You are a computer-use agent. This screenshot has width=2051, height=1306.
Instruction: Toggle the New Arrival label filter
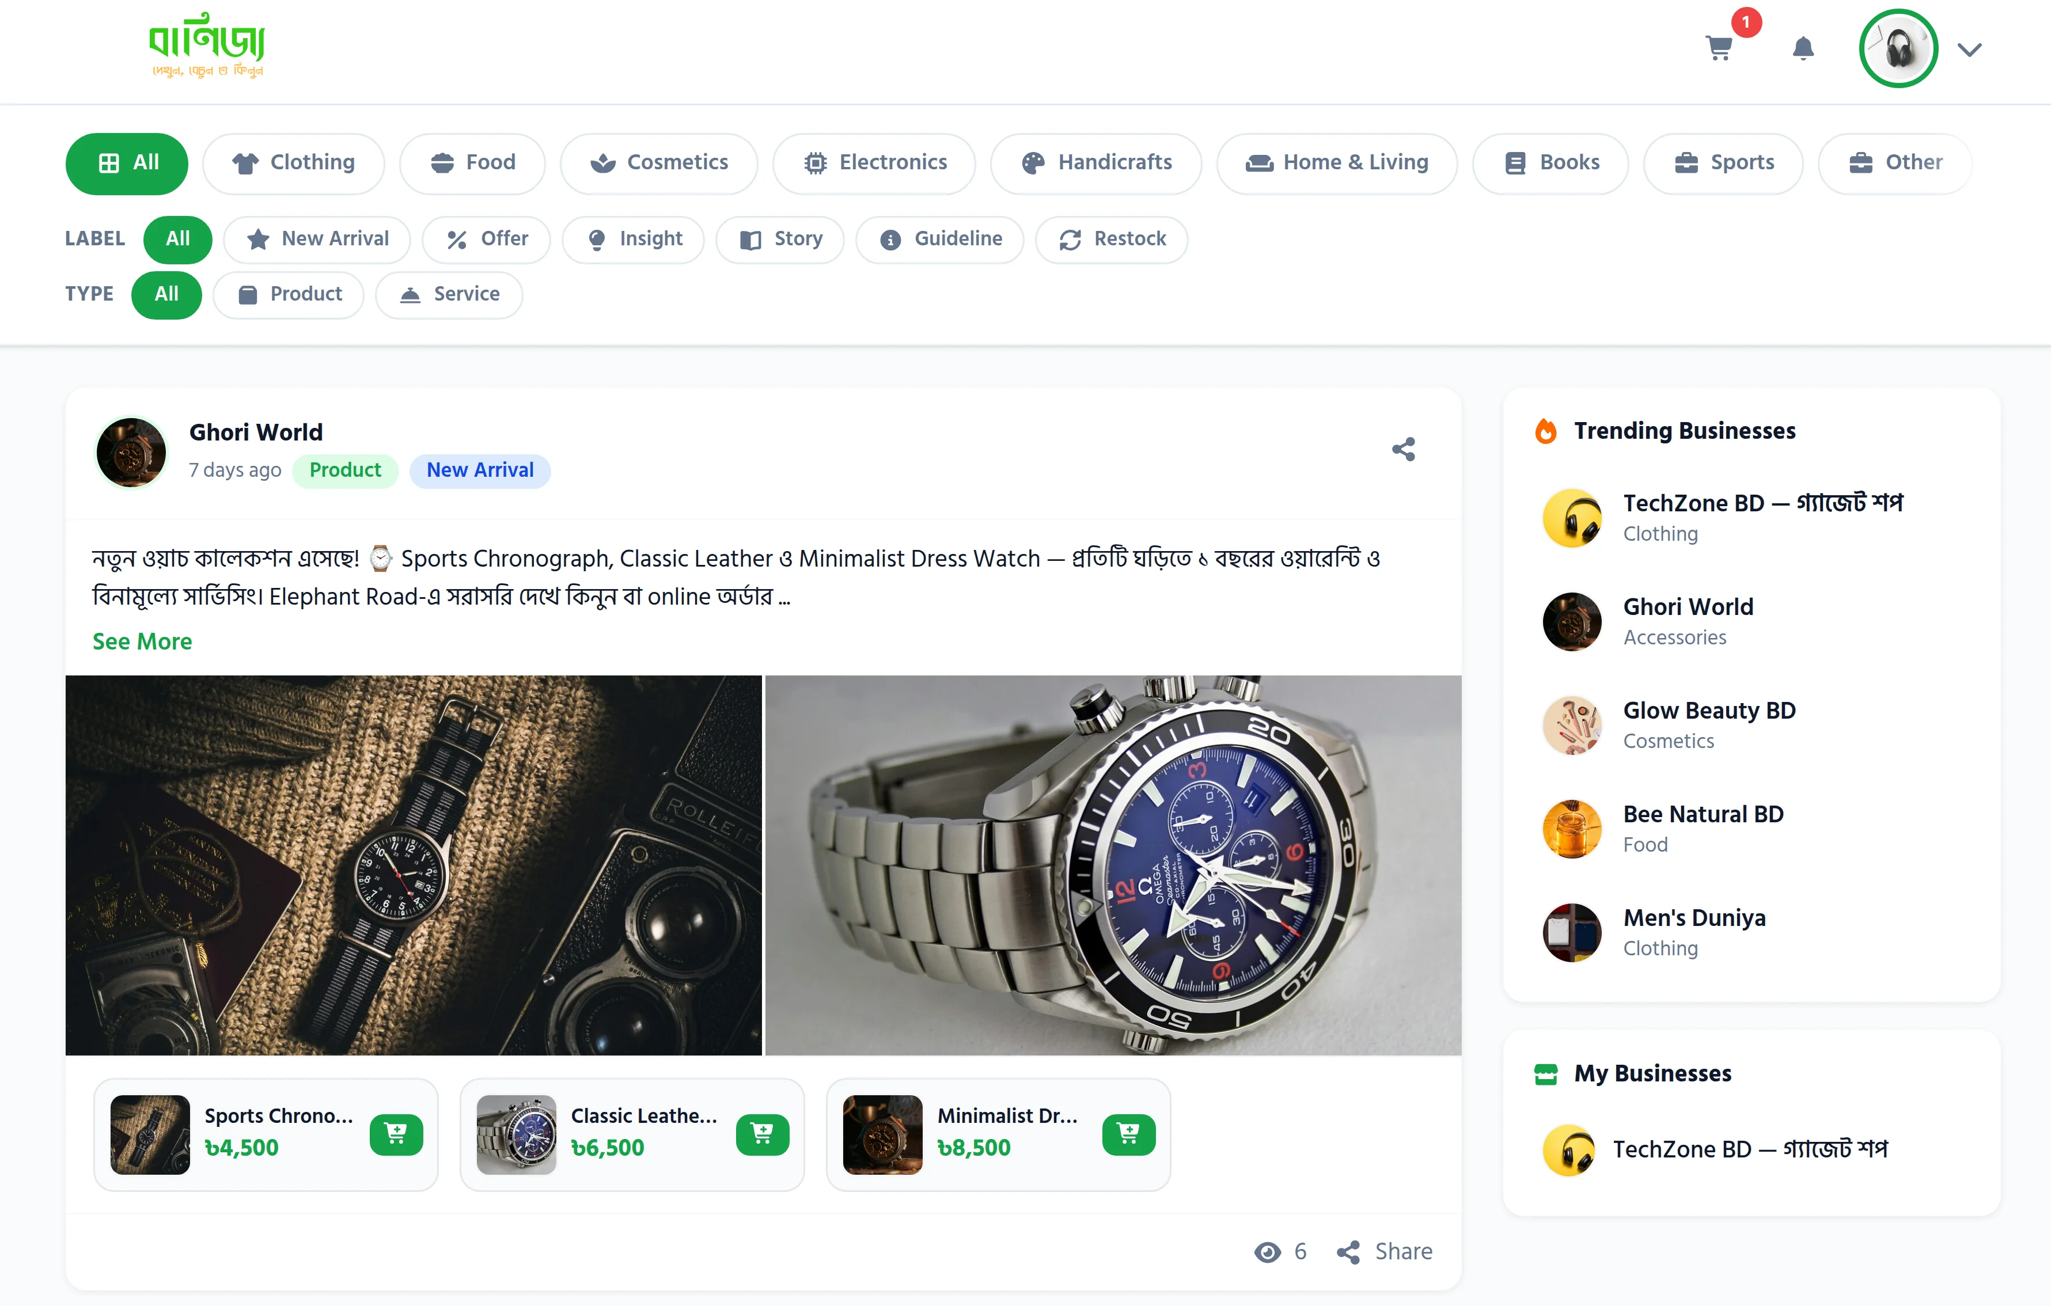(317, 239)
